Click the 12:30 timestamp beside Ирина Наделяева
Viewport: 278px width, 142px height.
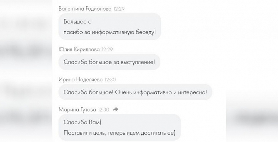pos(110,80)
